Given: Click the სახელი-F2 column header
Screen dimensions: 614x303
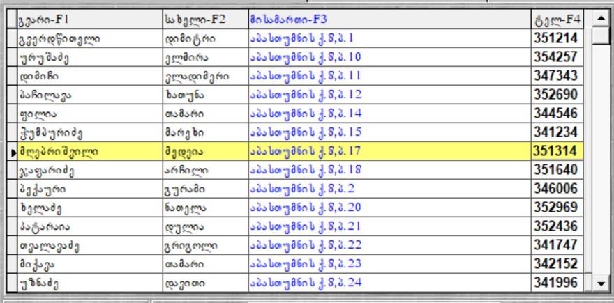Looking at the screenshot, I should pos(206,20).
